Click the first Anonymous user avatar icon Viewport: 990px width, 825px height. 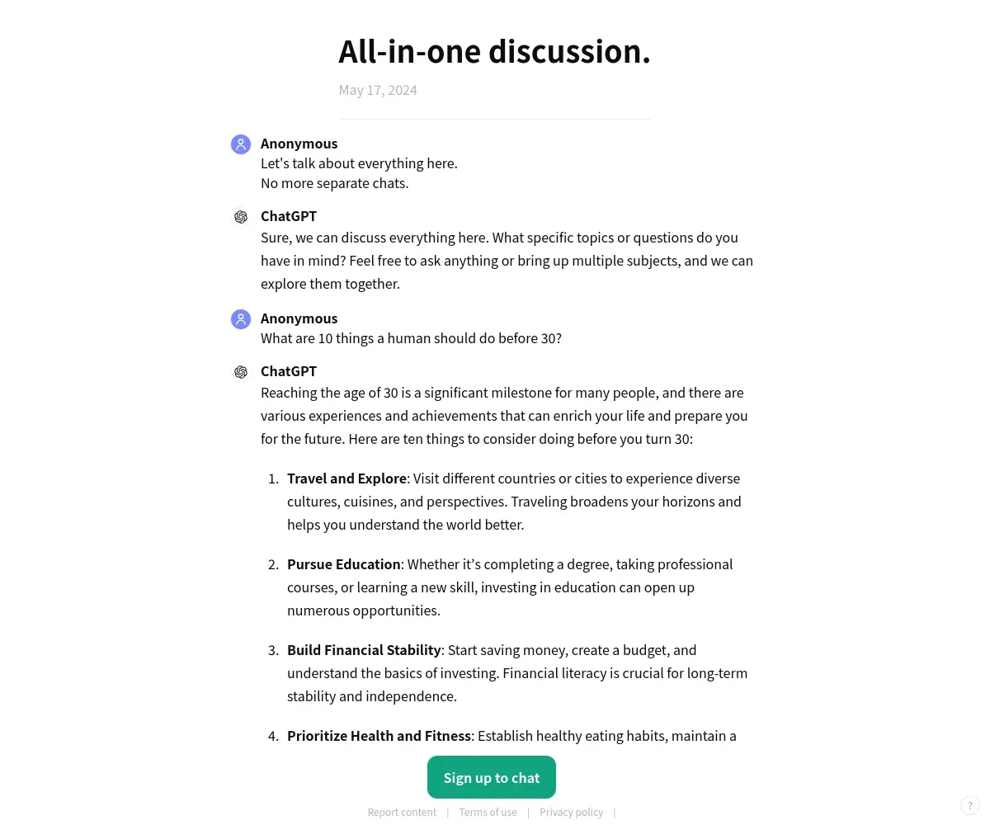[x=241, y=144]
